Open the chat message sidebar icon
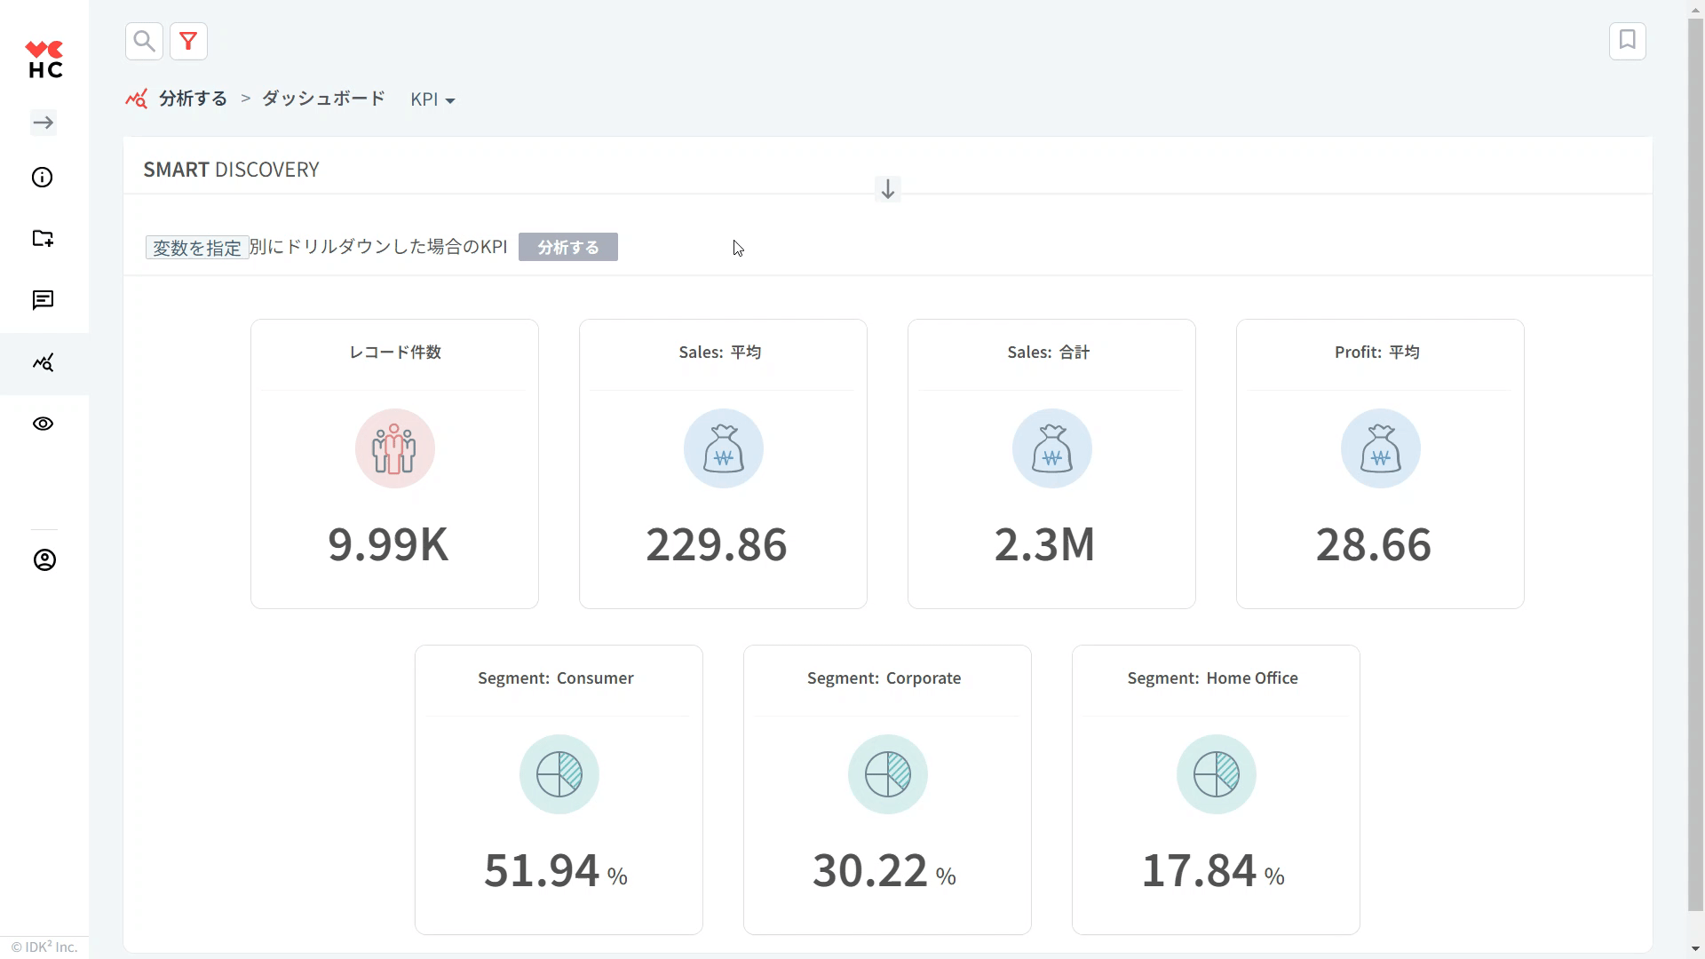Image resolution: width=1705 pixels, height=959 pixels. click(43, 300)
